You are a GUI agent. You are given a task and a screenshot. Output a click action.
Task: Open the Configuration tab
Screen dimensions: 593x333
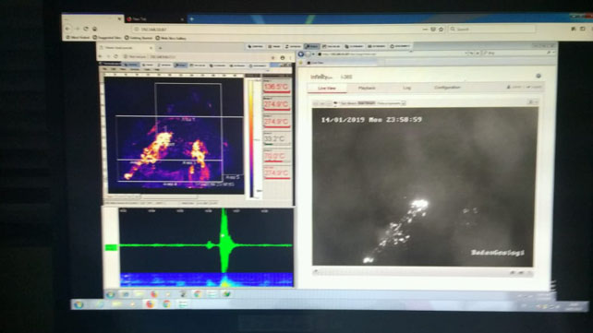(x=447, y=88)
